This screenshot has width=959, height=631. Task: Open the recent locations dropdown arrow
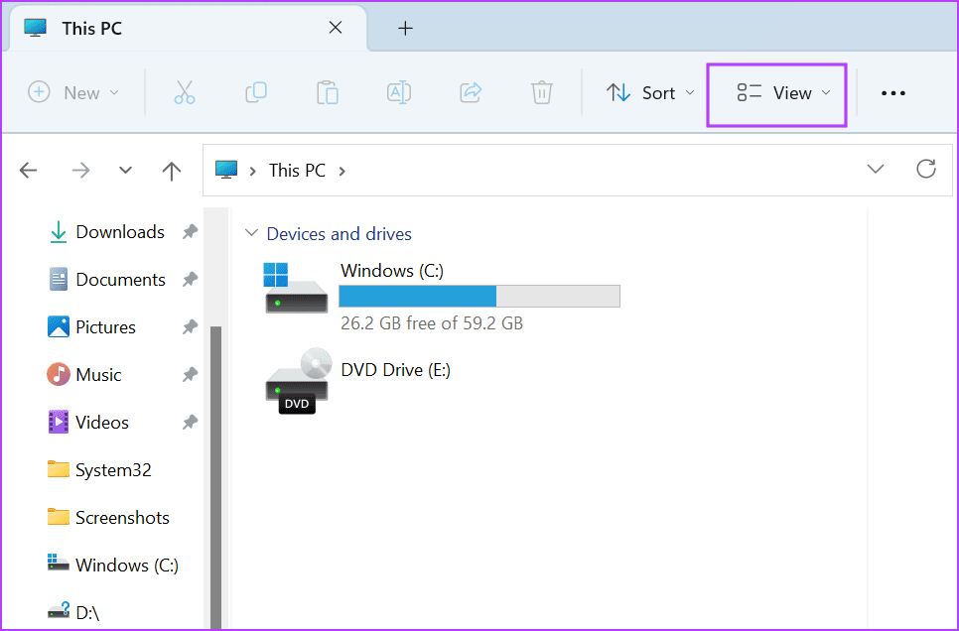pos(125,170)
